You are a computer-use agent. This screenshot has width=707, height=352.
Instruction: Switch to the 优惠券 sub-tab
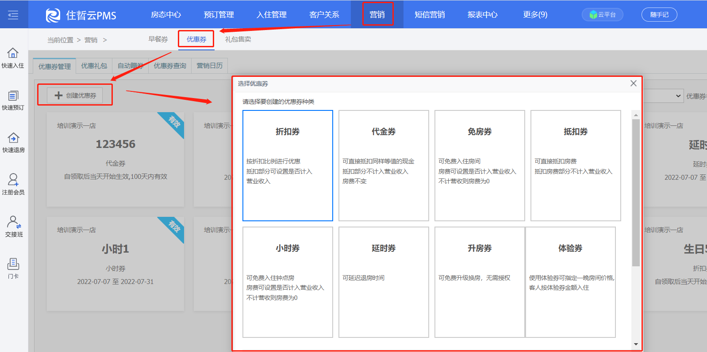click(x=196, y=39)
